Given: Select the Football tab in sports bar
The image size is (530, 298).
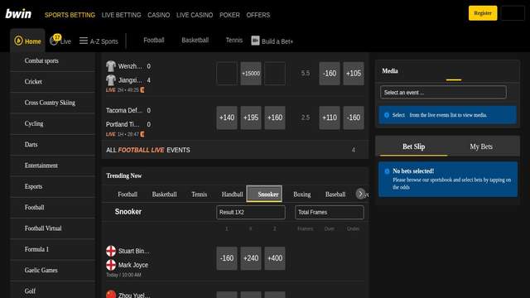Looking at the screenshot, I should pos(154,41).
